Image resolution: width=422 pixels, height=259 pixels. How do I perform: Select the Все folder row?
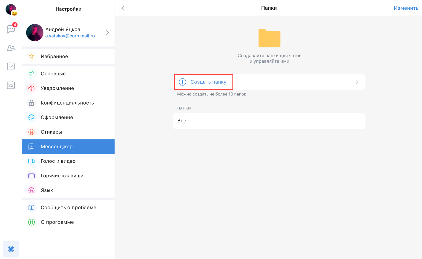pos(269,121)
